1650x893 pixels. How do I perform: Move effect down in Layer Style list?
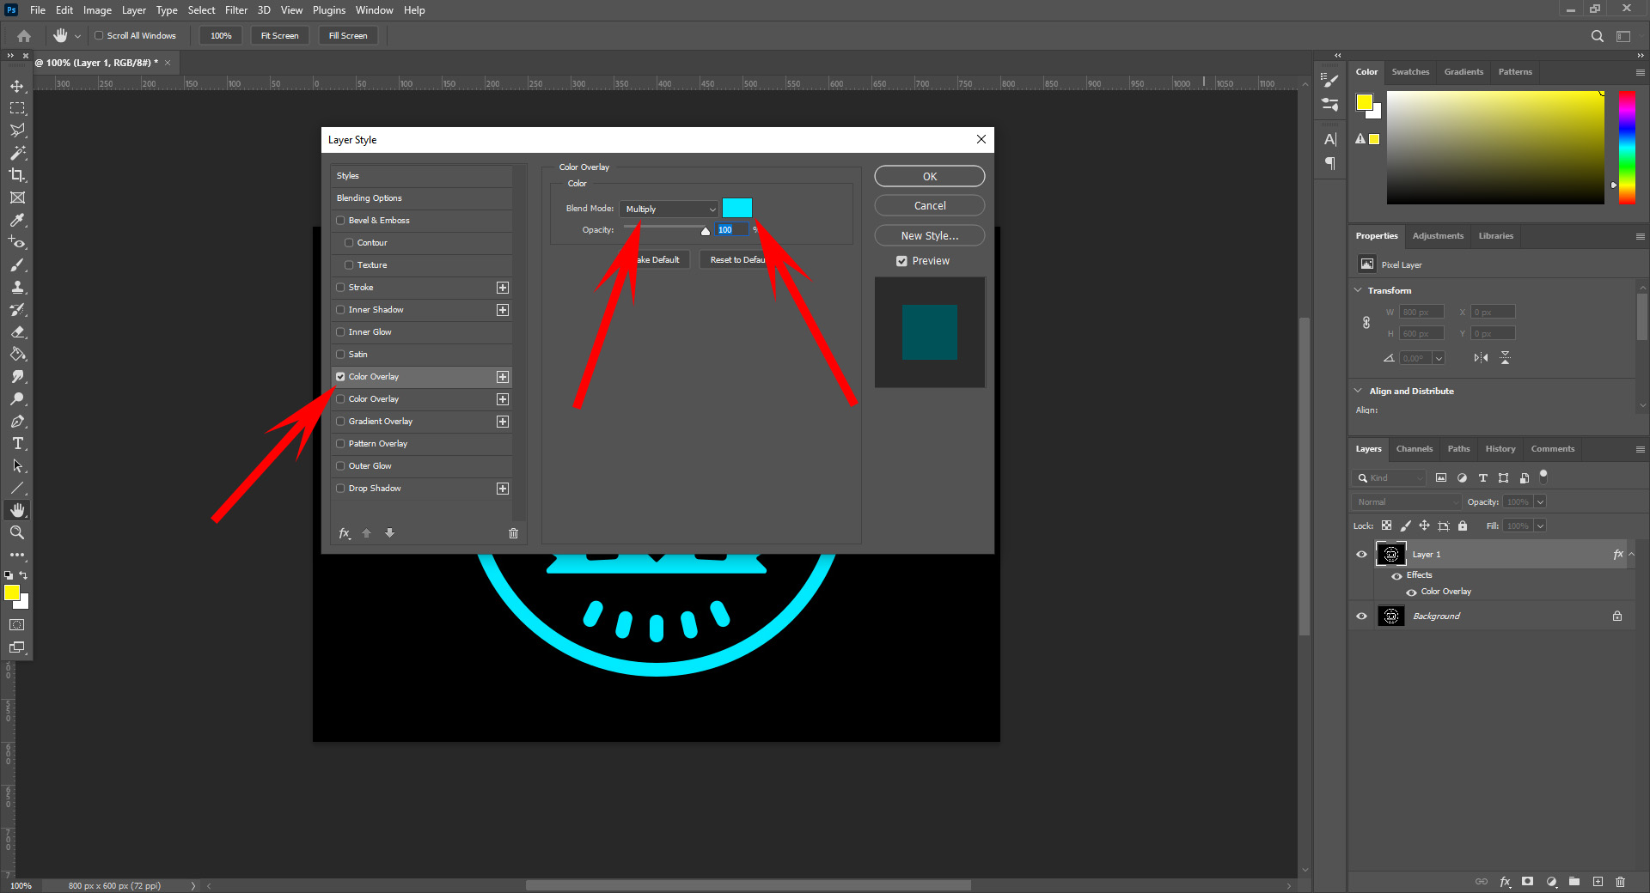click(x=389, y=533)
